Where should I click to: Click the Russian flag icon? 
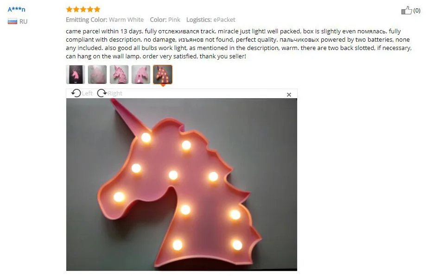pyautogui.click(x=13, y=21)
